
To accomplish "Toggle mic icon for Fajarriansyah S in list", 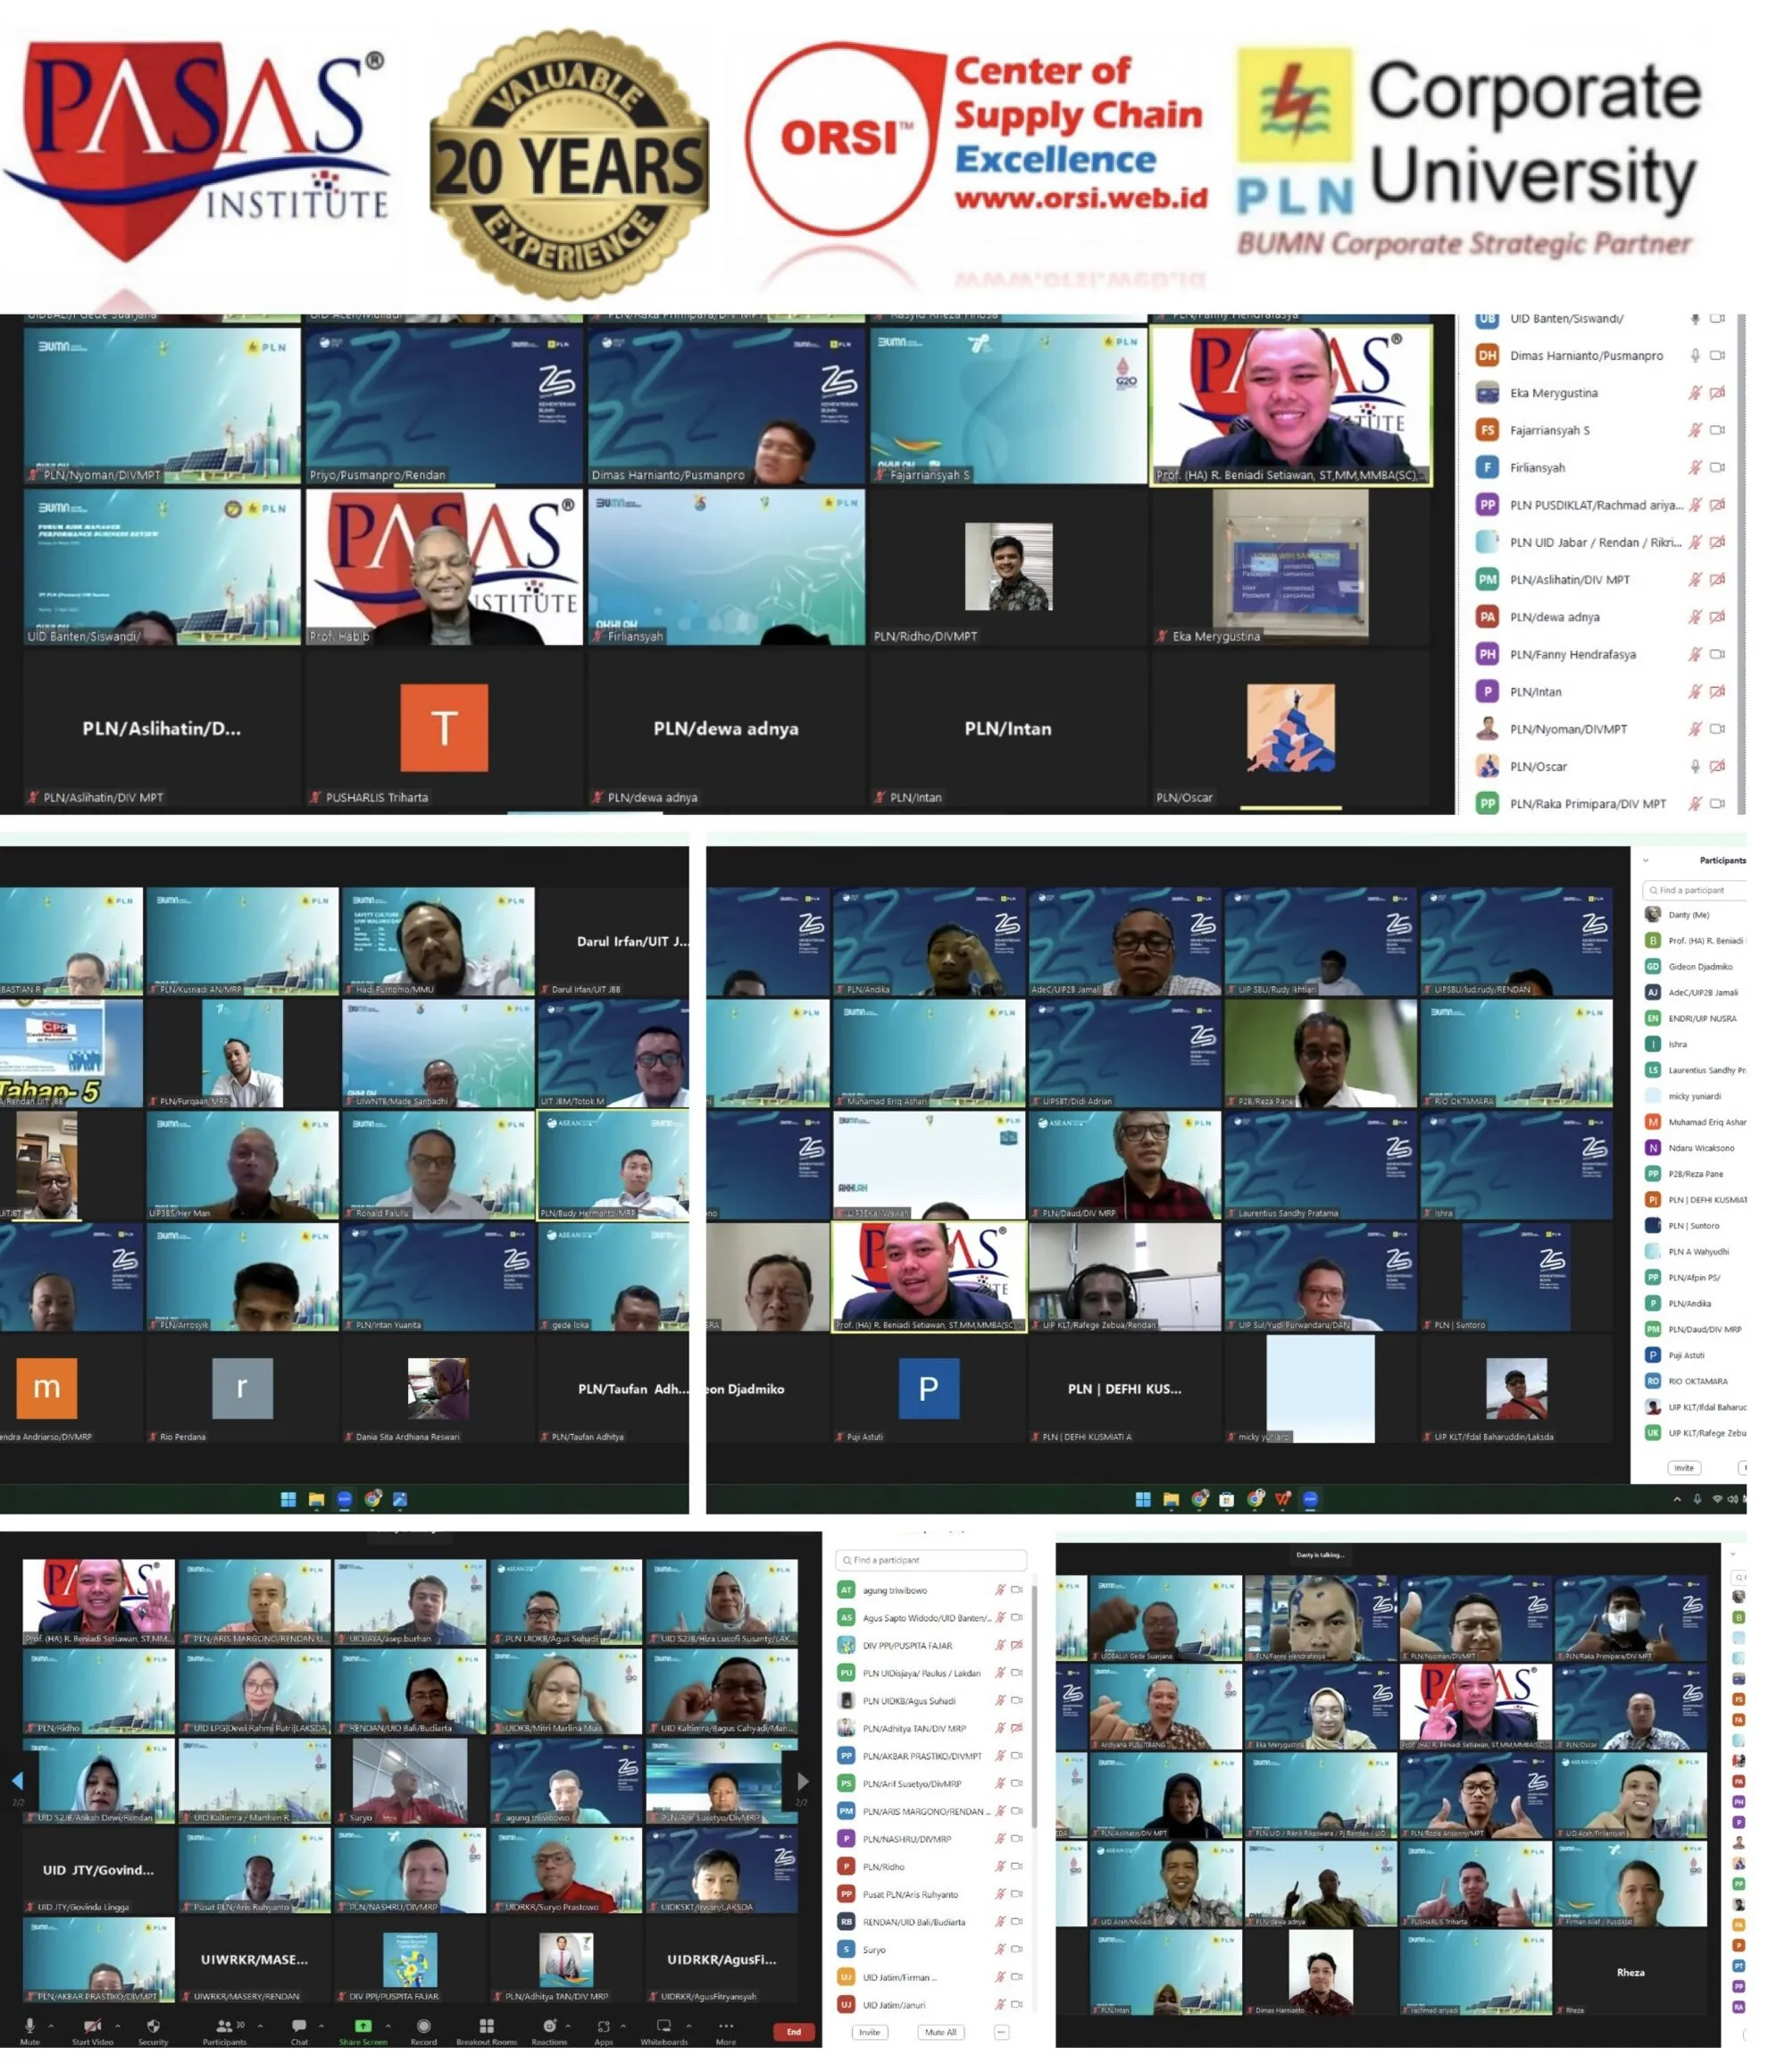I will pyautogui.click(x=1695, y=430).
